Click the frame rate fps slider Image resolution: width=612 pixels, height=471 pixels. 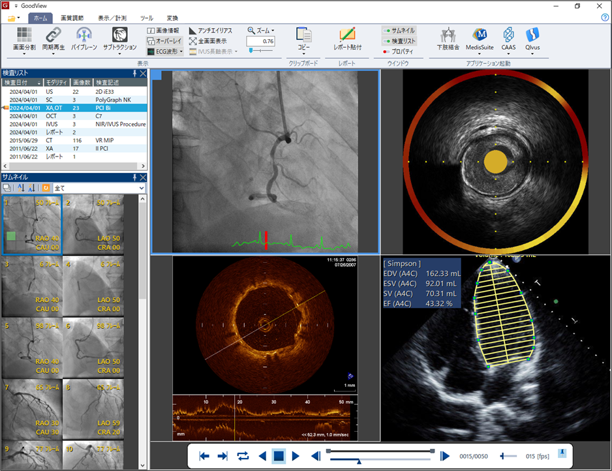pyautogui.click(x=508, y=456)
